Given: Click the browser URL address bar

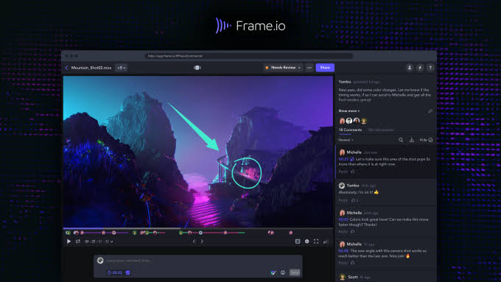Looking at the screenshot, I should (x=249, y=56).
